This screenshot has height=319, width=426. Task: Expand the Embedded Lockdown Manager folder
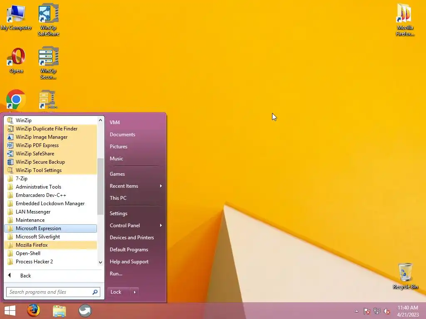(x=50, y=204)
